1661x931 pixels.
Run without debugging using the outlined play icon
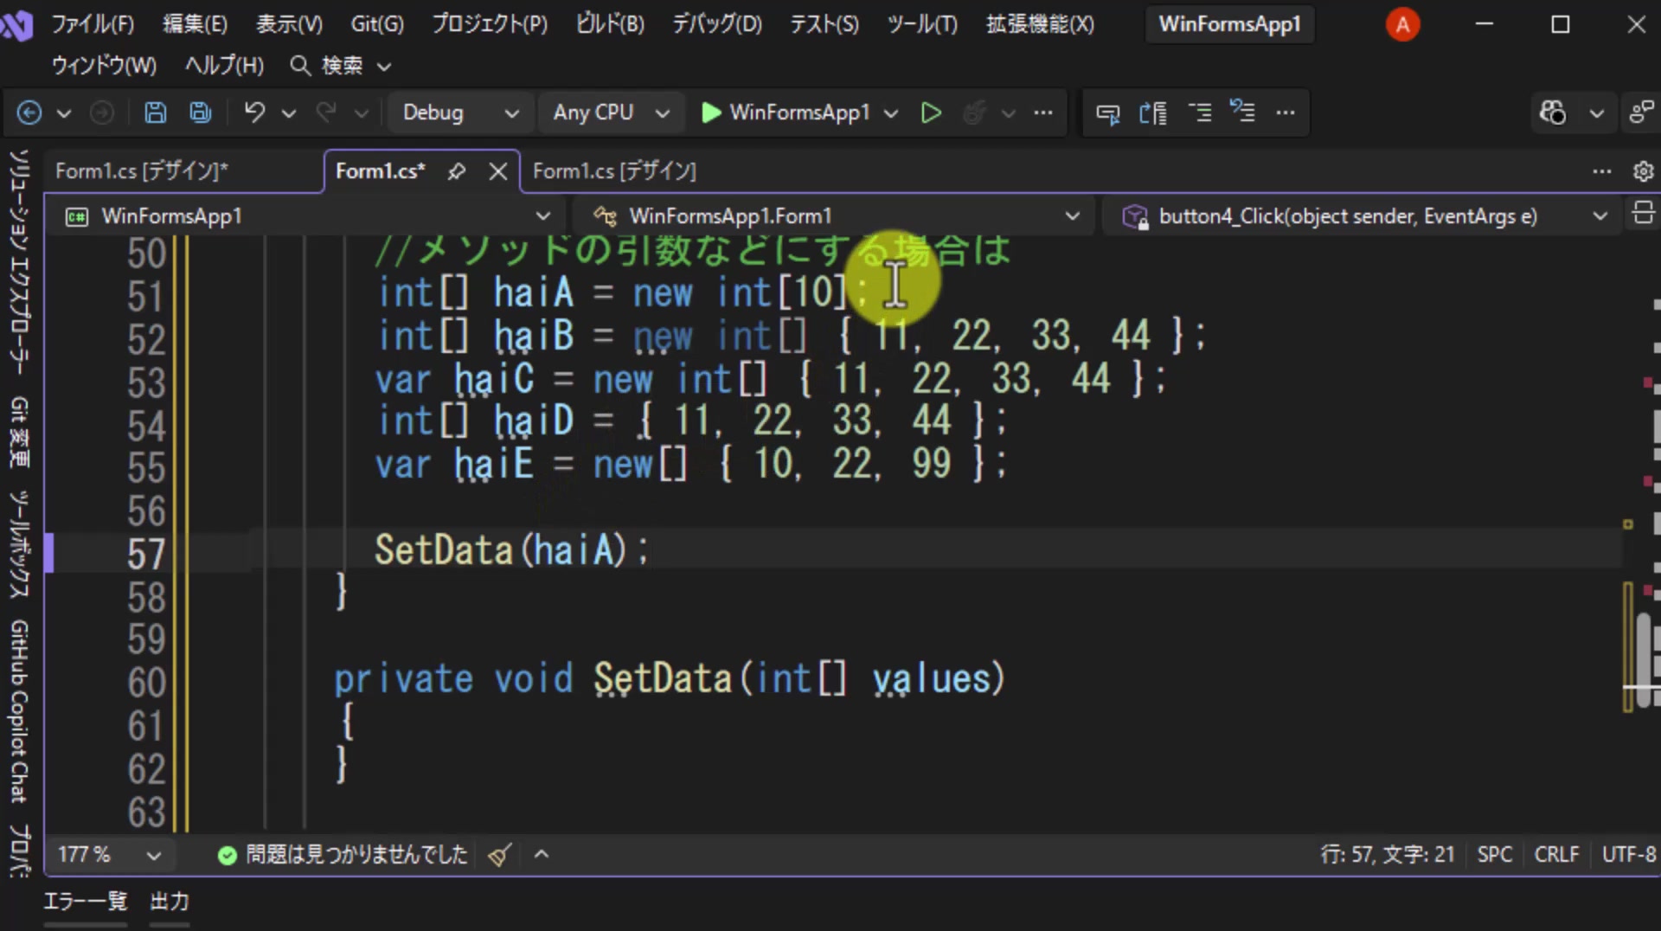[x=931, y=112]
